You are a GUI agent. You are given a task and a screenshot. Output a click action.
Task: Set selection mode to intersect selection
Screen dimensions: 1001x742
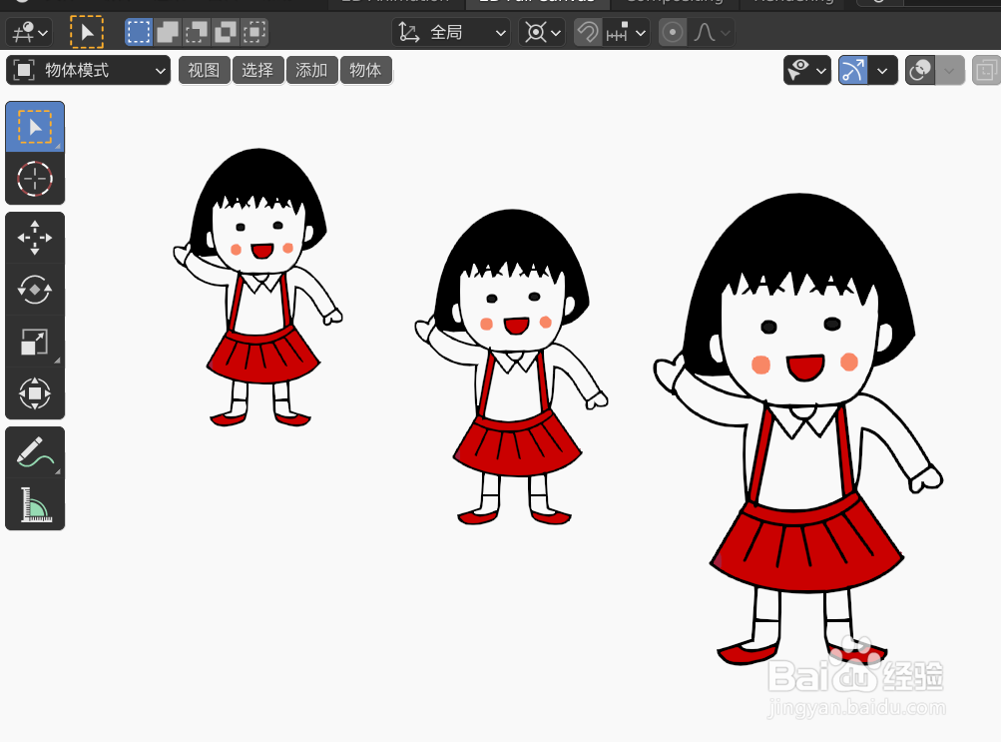tap(254, 32)
